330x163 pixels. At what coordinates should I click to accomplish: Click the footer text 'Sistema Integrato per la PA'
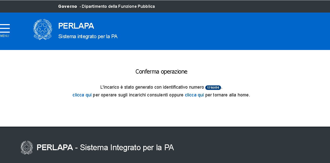(127, 147)
